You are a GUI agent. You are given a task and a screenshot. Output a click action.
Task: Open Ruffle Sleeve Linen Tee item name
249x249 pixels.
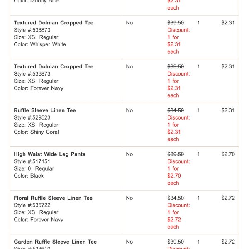point(45,110)
